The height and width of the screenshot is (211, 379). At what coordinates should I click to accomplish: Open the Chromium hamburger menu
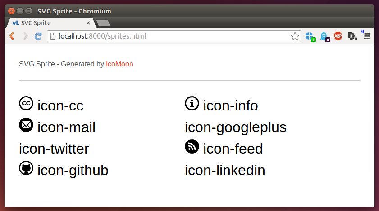coord(367,36)
